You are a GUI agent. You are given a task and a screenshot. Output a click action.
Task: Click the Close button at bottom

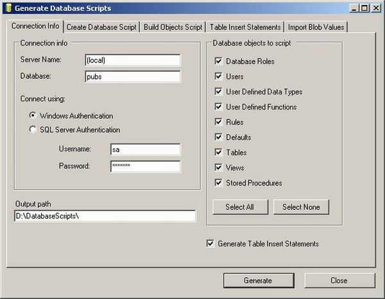[339, 280]
